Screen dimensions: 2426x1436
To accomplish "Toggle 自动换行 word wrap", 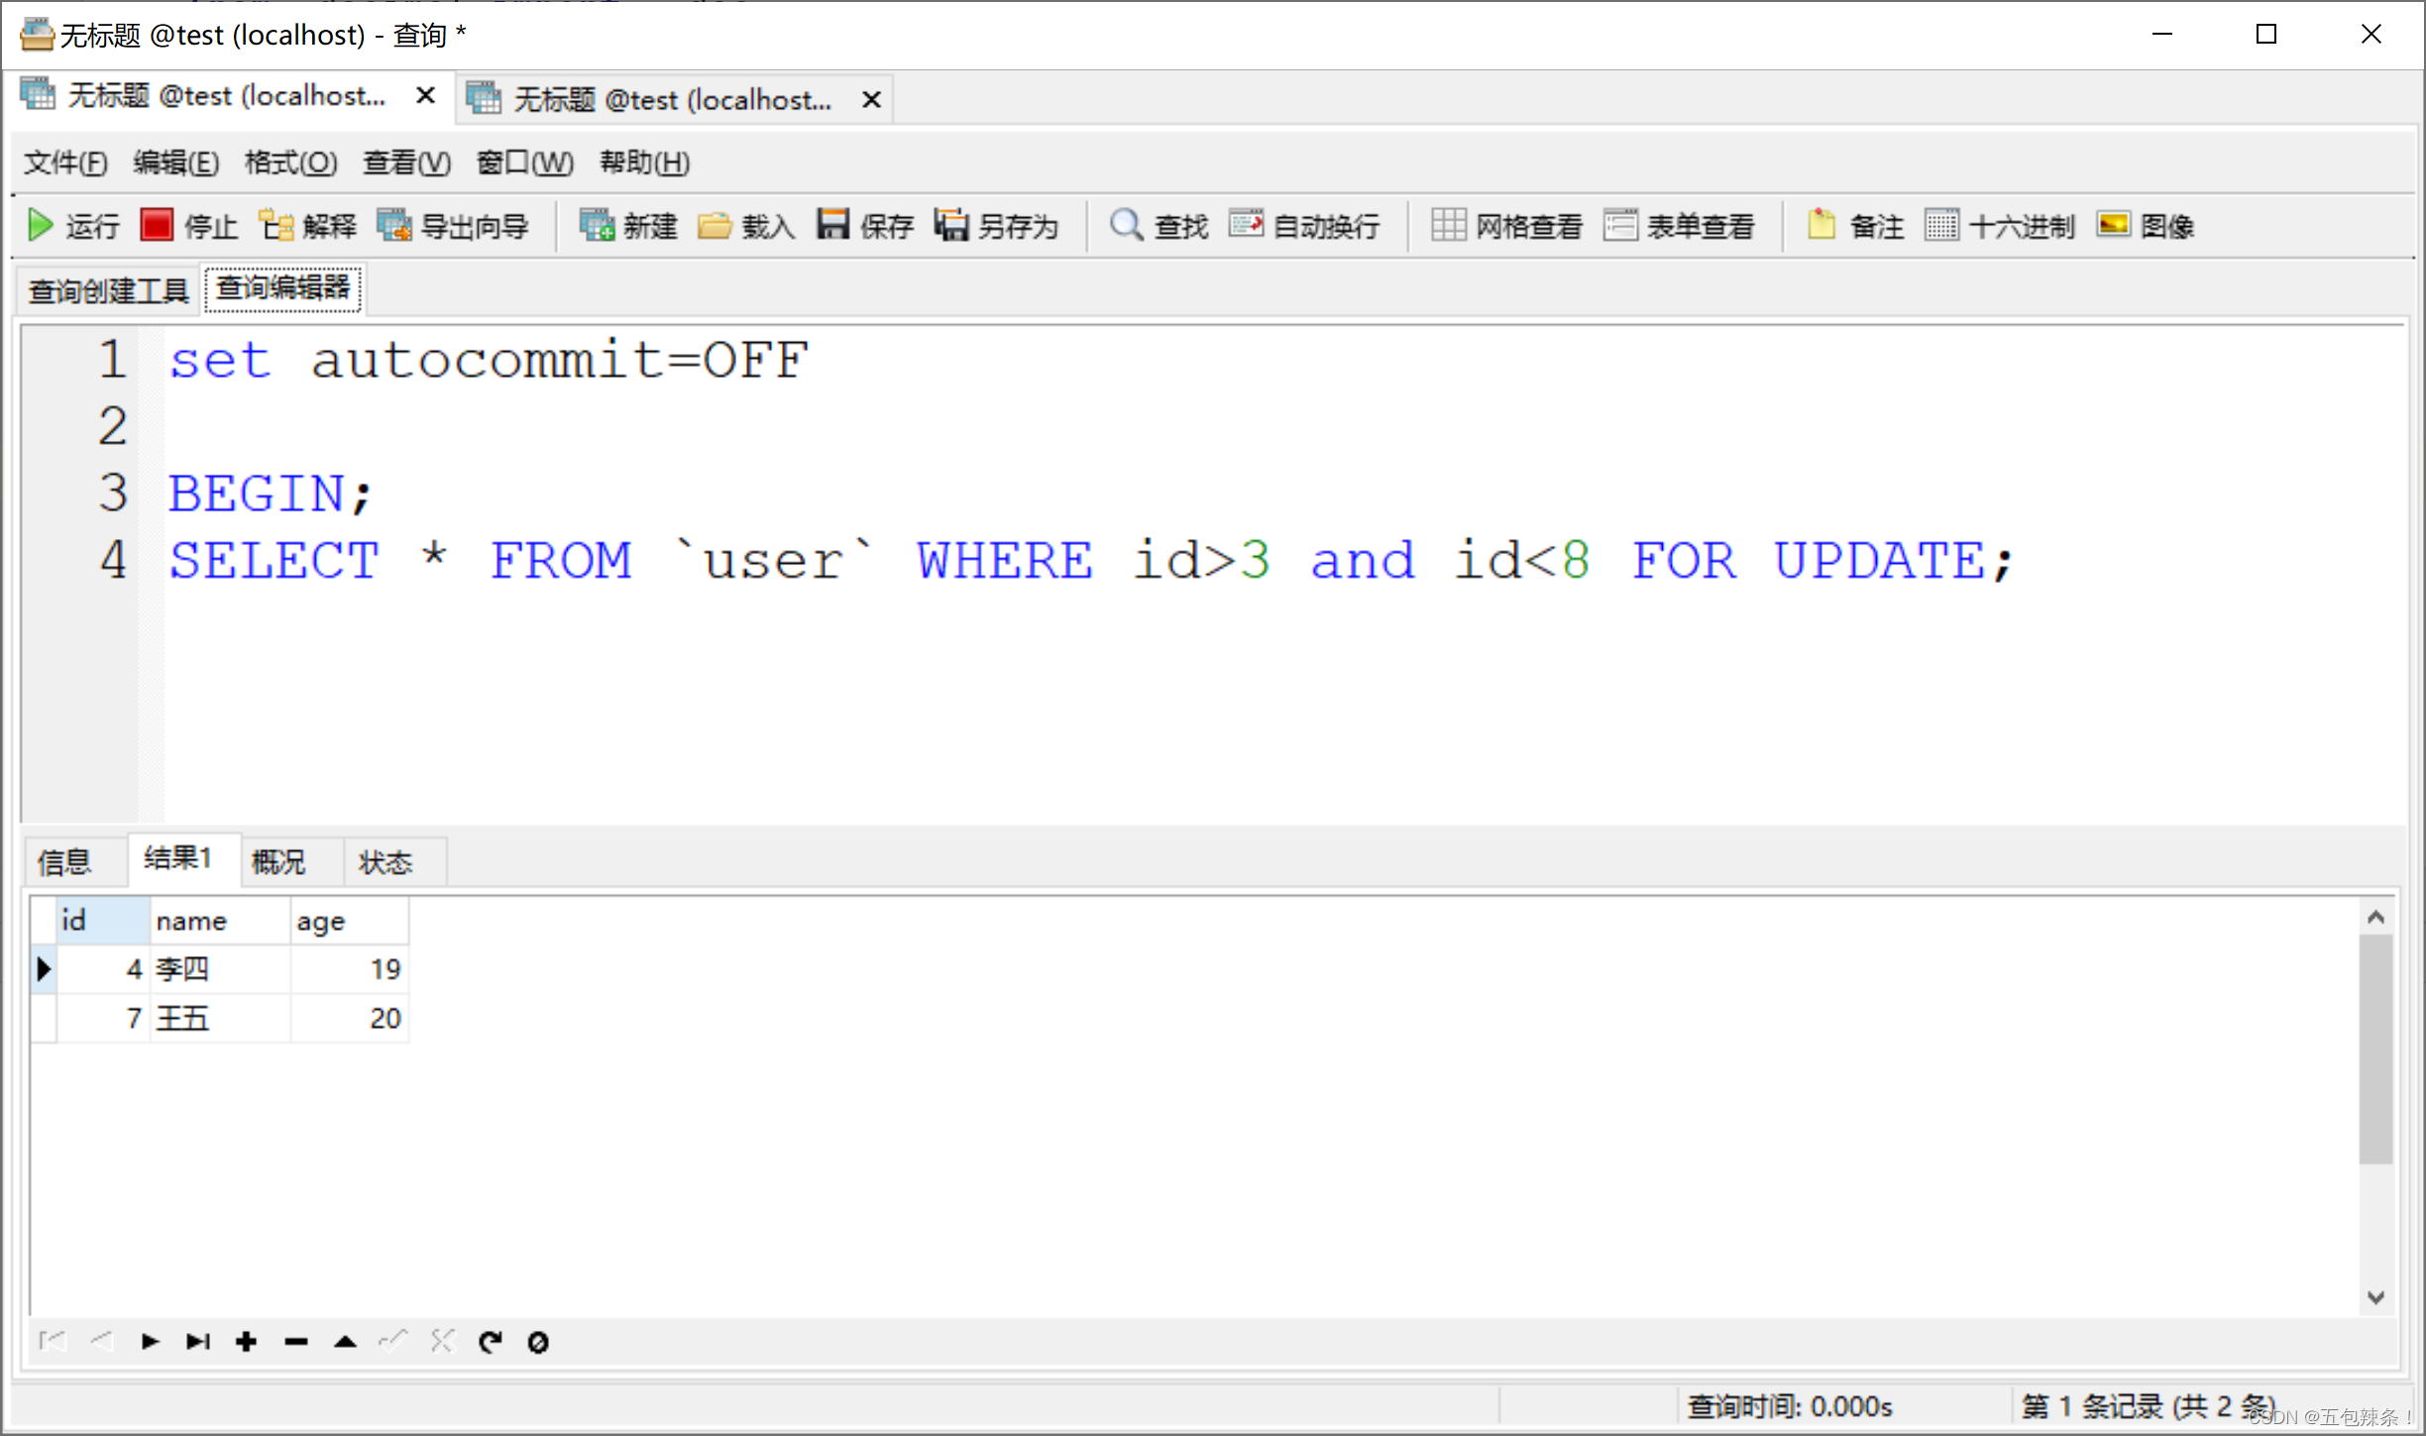I will [1304, 226].
